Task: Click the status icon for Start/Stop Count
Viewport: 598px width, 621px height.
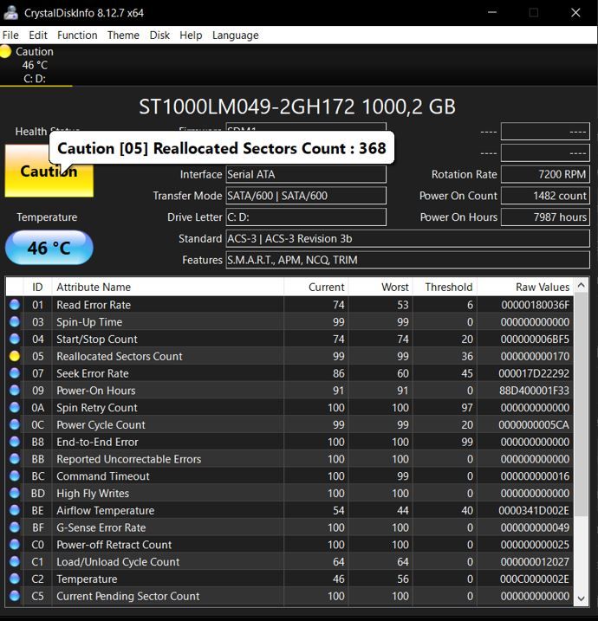Action: (14, 339)
